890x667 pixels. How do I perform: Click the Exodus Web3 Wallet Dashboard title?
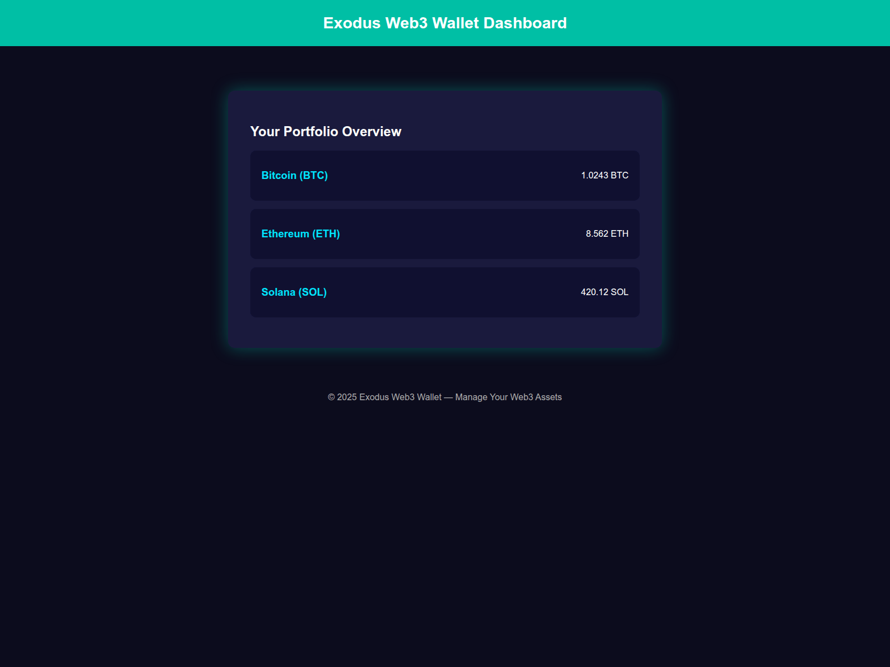point(445,23)
